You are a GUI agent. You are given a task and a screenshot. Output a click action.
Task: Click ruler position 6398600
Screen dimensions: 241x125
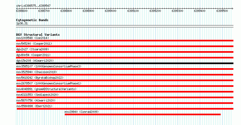click(22, 11)
